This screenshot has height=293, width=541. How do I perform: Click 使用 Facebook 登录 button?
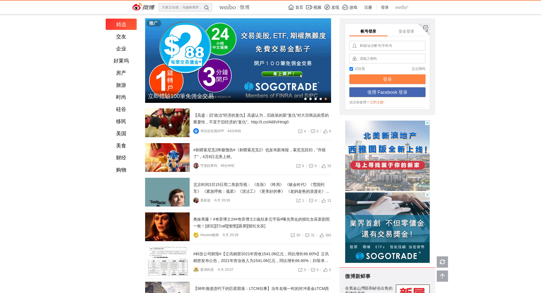pyautogui.click(x=387, y=92)
